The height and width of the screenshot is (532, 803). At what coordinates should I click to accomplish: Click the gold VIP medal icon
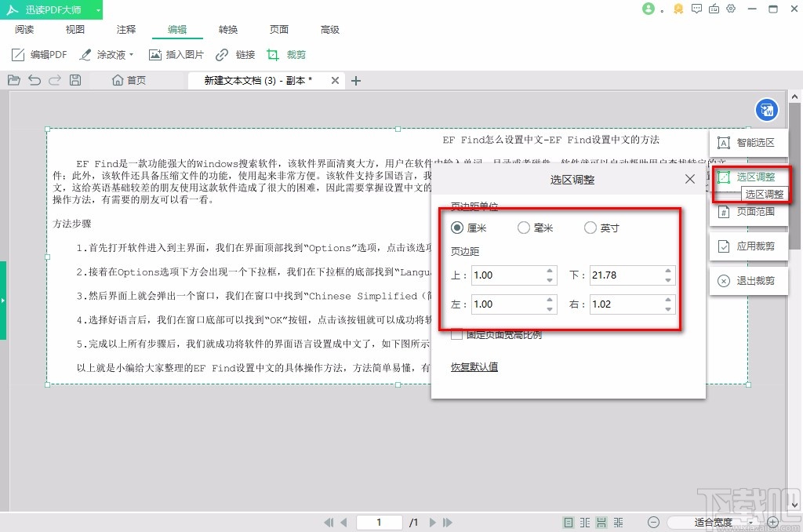[678, 9]
